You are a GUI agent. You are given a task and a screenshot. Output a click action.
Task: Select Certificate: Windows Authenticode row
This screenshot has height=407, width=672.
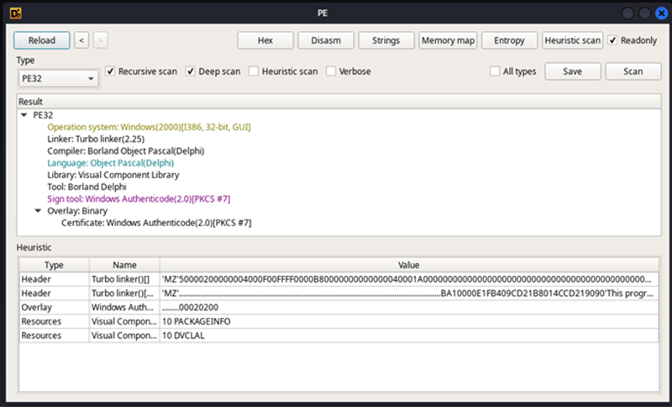156,223
